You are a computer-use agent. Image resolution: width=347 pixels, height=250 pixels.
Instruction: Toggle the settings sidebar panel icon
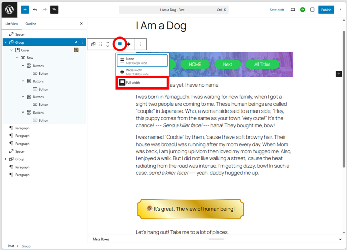coord(312,10)
